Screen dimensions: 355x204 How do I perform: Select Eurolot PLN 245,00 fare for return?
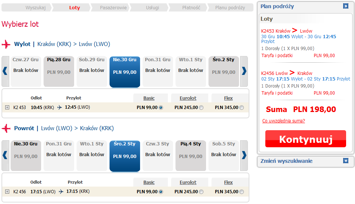tap(201, 192)
